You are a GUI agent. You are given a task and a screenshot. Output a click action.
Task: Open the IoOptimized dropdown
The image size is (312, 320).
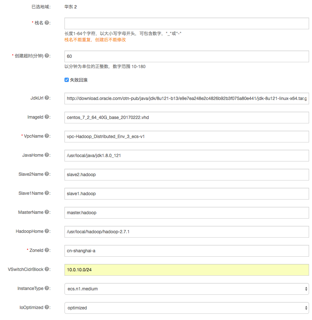pyautogui.click(x=186, y=308)
